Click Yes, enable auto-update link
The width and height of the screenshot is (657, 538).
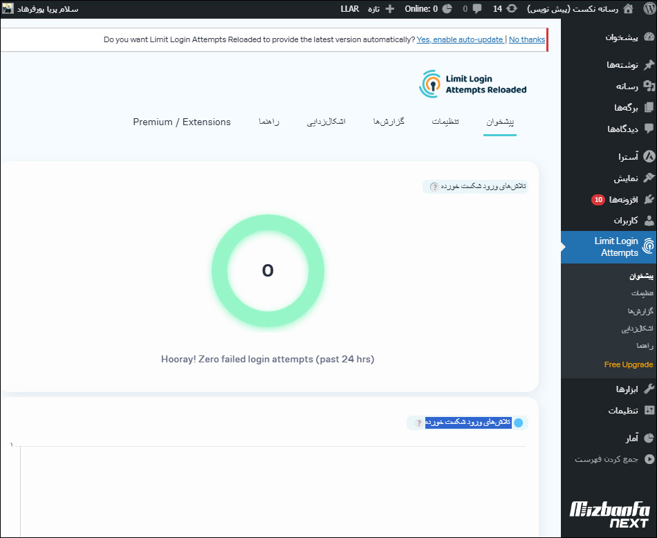click(x=460, y=39)
